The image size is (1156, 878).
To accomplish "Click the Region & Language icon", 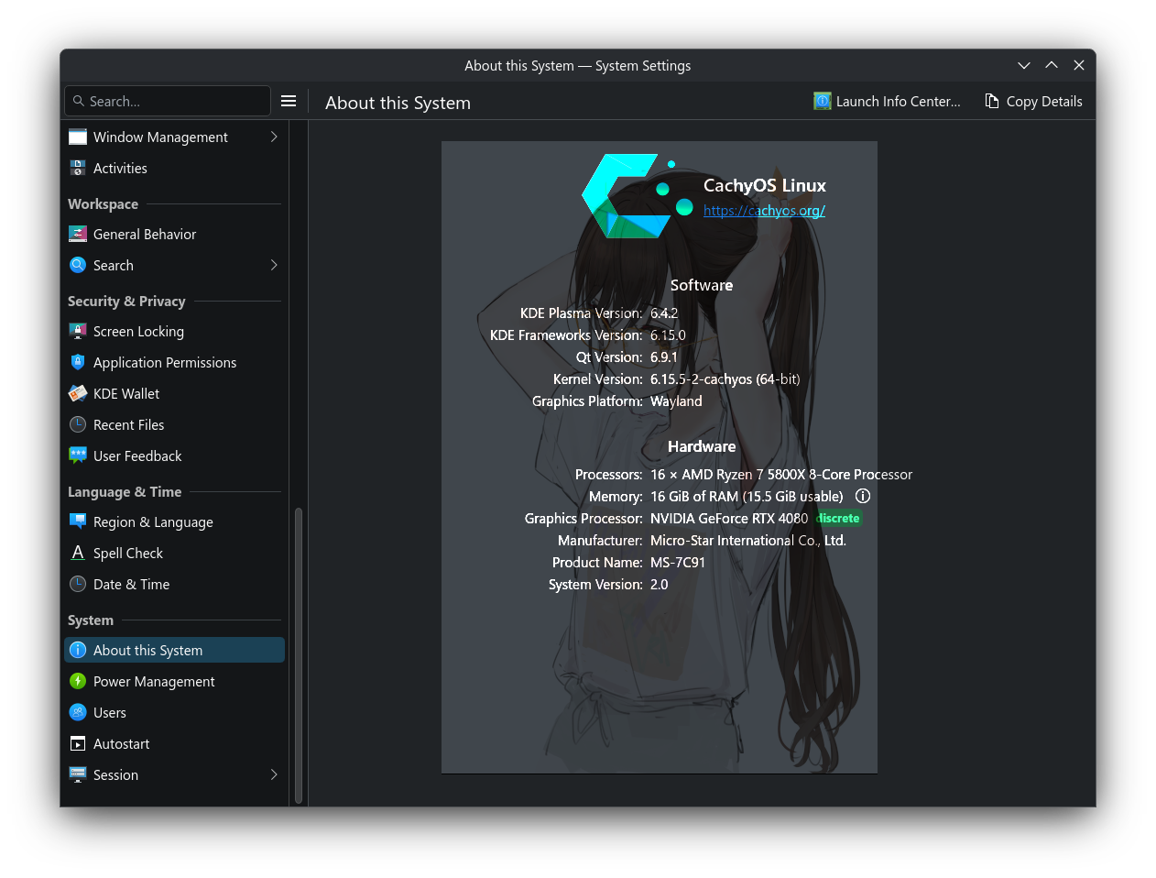I will click(78, 521).
